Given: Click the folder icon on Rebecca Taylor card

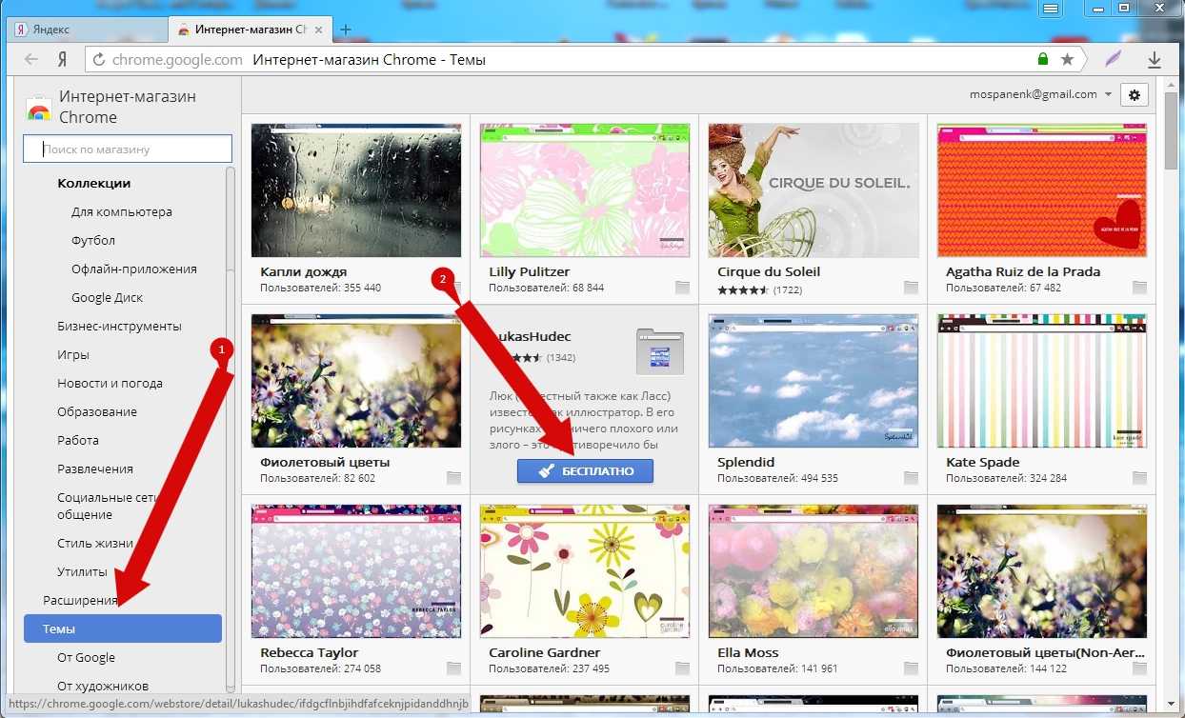Looking at the screenshot, I should point(454,668).
